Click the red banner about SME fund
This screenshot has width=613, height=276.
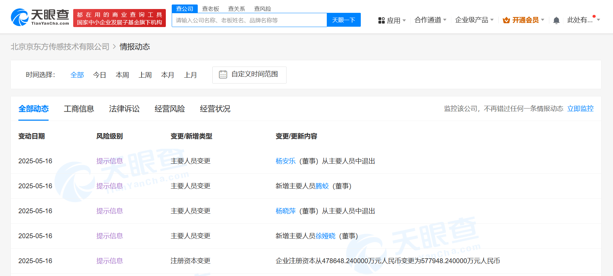pos(119,18)
